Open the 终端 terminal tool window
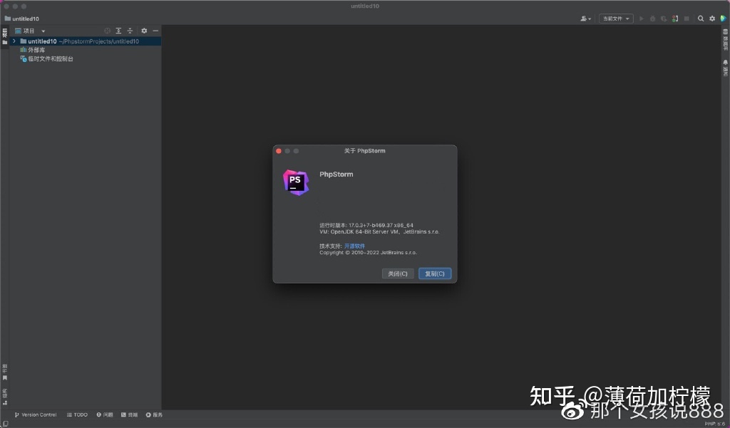Viewport: 730px width, 428px height. (x=130, y=414)
